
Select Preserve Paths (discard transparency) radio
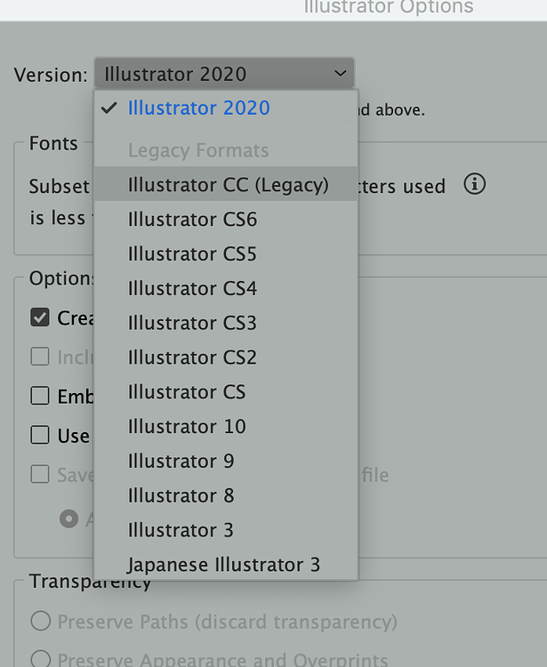[41, 621]
